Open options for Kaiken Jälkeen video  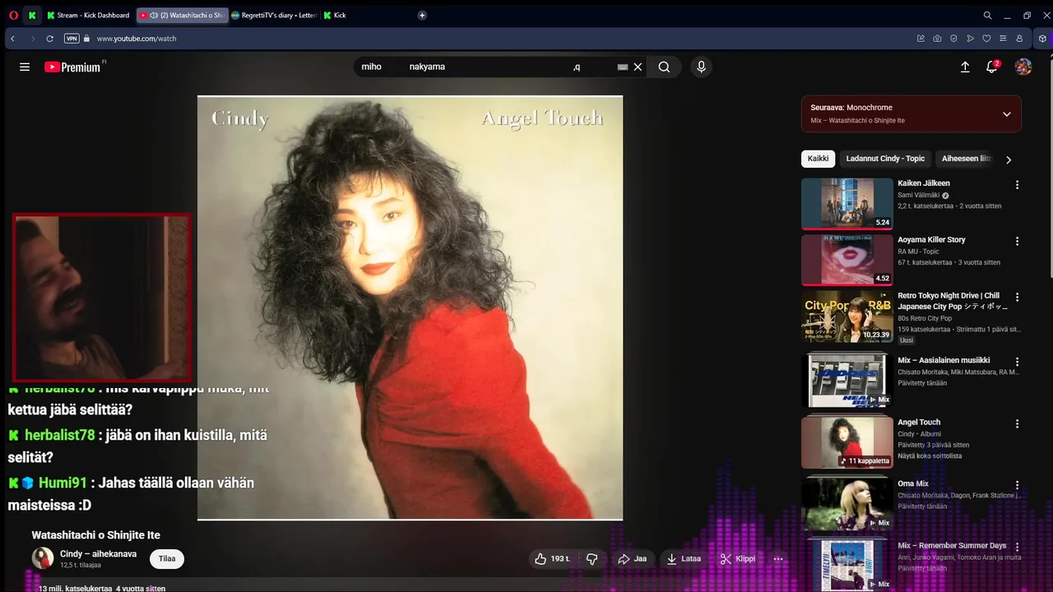click(x=1017, y=185)
